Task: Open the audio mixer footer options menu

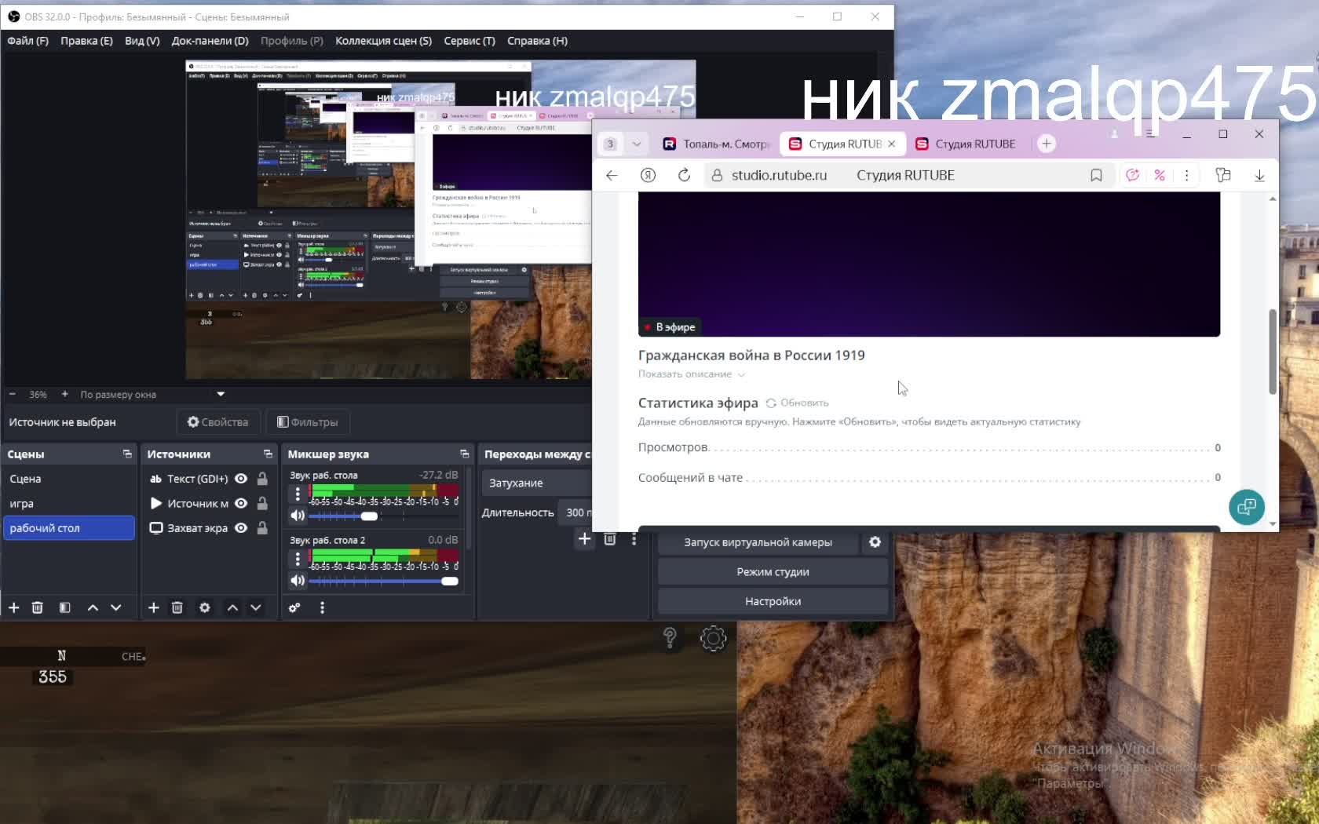Action: 322,607
